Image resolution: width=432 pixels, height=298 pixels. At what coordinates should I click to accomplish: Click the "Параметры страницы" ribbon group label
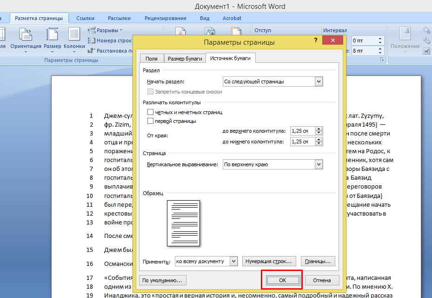click(x=71, y=60)
